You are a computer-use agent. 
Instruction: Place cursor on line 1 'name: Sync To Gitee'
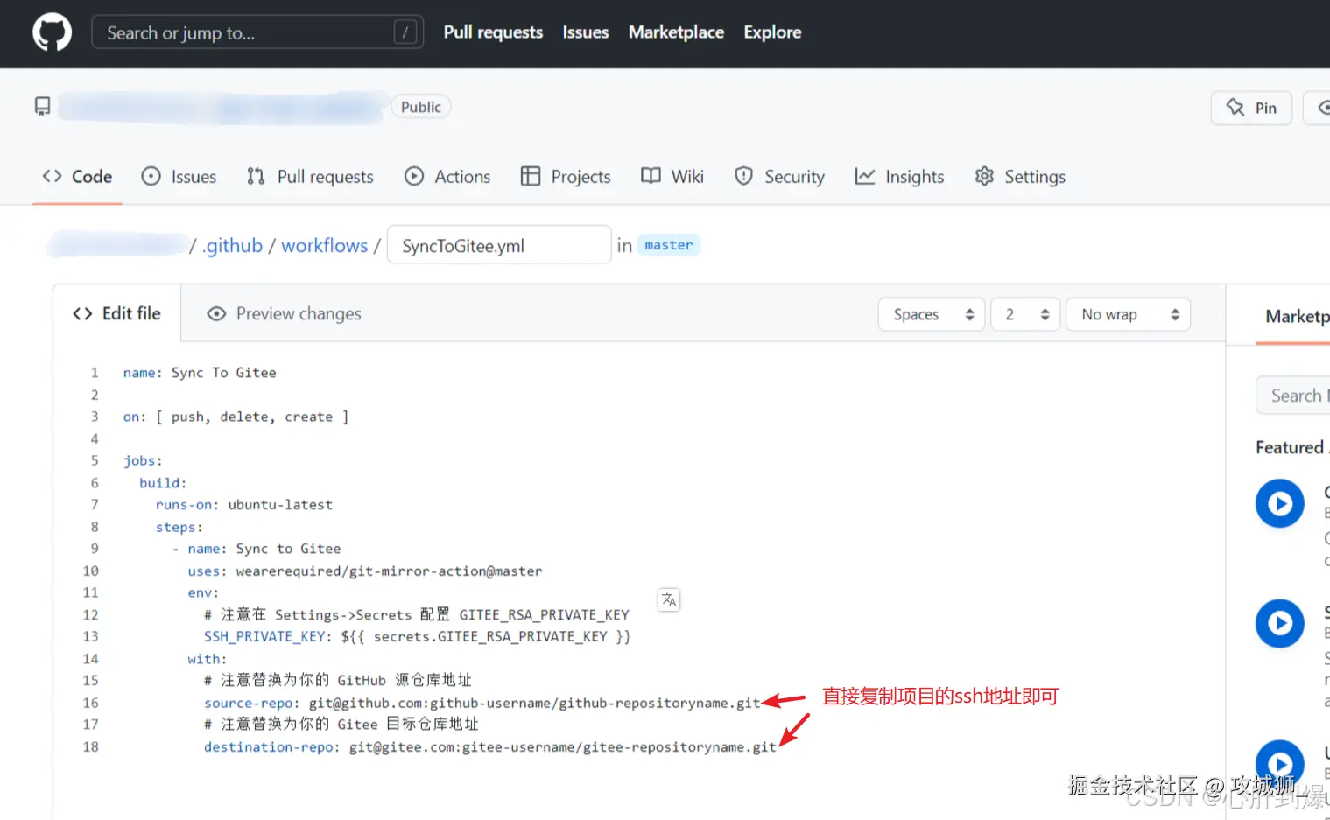[x=200, y=373]
